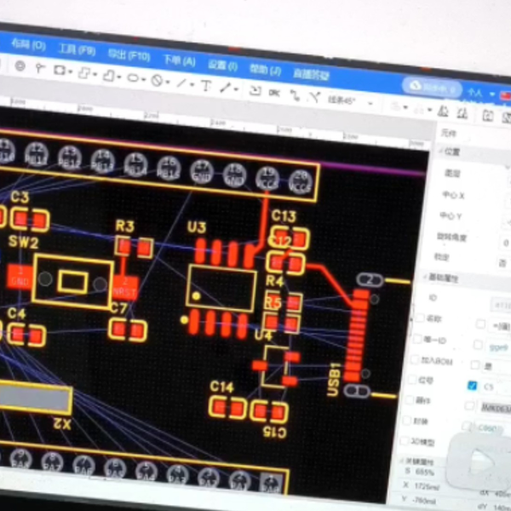
Task: Open the 设置 (I) menu
Action: [223, 66]
